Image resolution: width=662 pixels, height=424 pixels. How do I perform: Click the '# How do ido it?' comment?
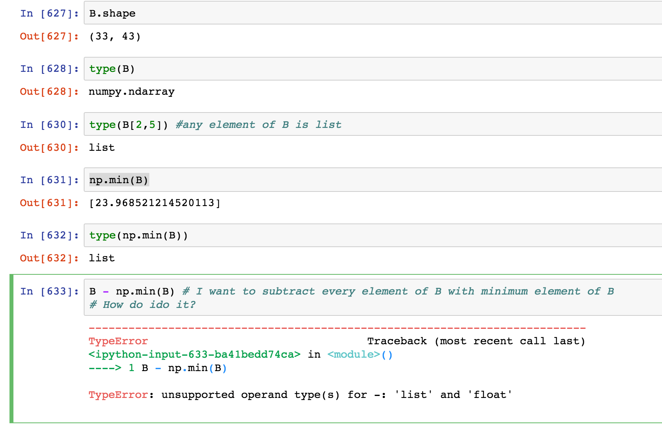[x=142, y=305]
